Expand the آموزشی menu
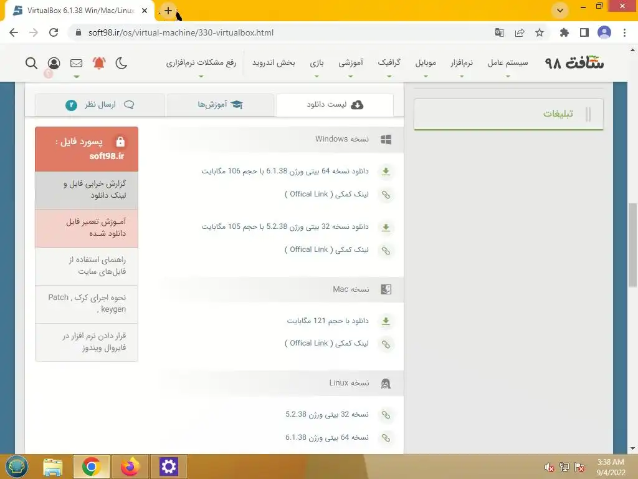Screen dimensions: 638x479 tap(351, 63)
